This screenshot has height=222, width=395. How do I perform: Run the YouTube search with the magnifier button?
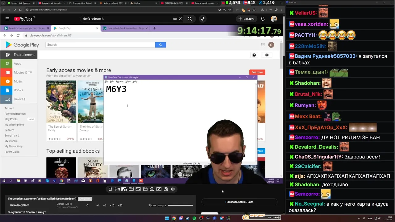[x=189, y=19]
